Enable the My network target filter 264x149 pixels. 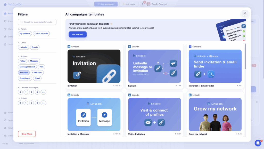[x=25, y=34]
